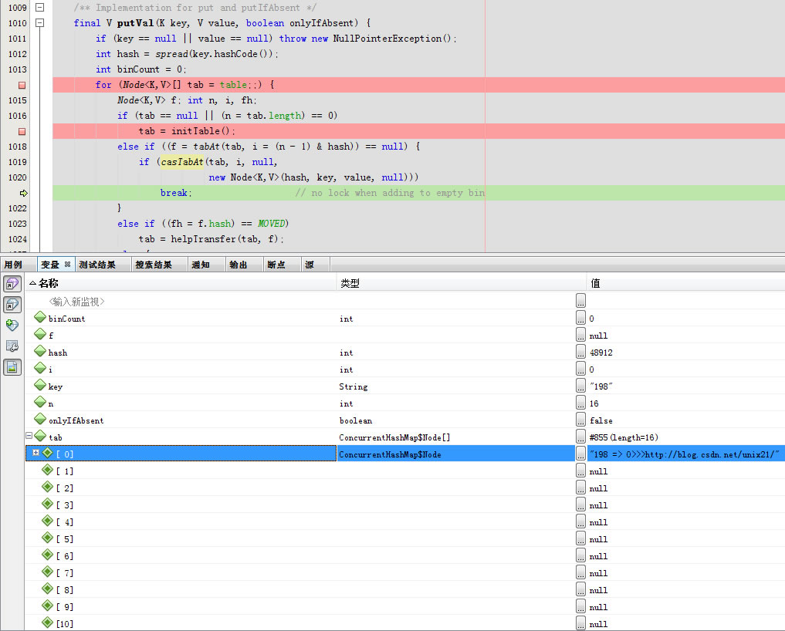This screenshot has width=785, height=631.
Task: Collapse the tab array node
Action: coord(29,436)
